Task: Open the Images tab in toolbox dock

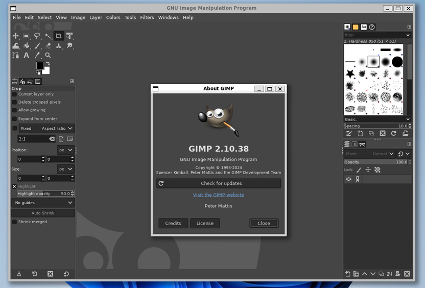Action: (x=38, y=81)
